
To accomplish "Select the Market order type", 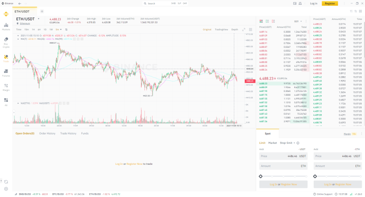I will tap(273, 143).
